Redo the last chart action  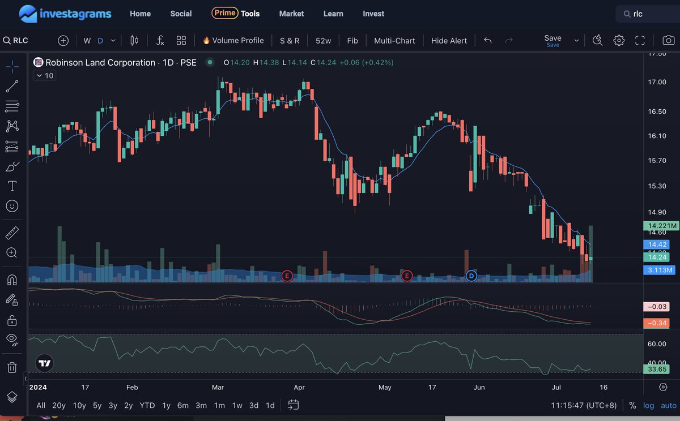click(x=508, y=41)
